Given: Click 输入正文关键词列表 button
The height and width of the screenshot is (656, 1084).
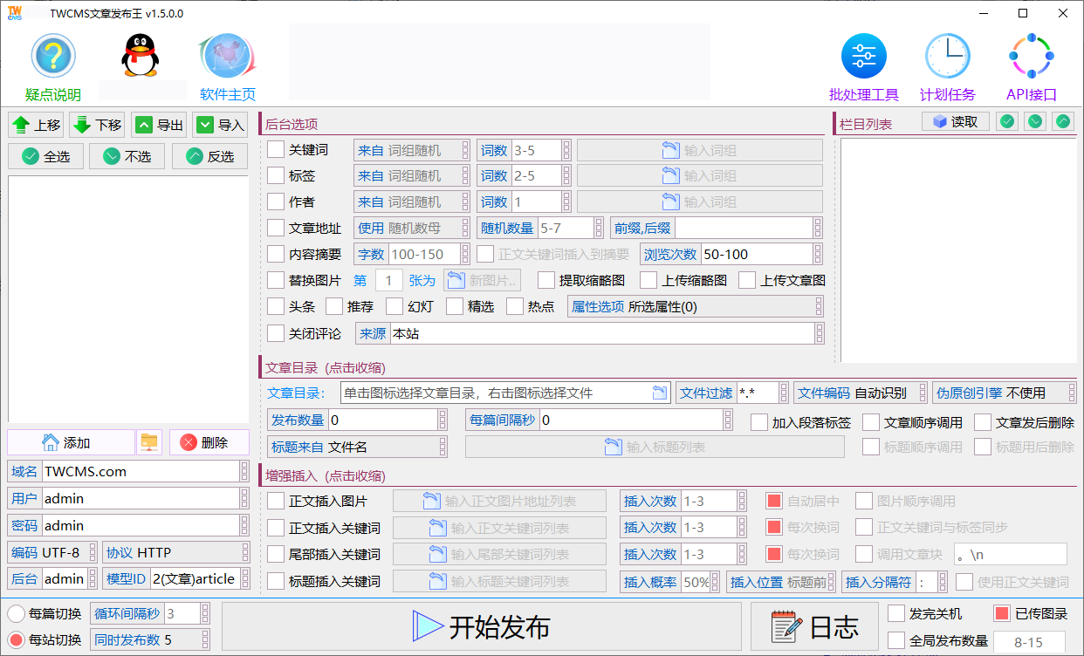Looking at the screenshot, I should 499,528.
